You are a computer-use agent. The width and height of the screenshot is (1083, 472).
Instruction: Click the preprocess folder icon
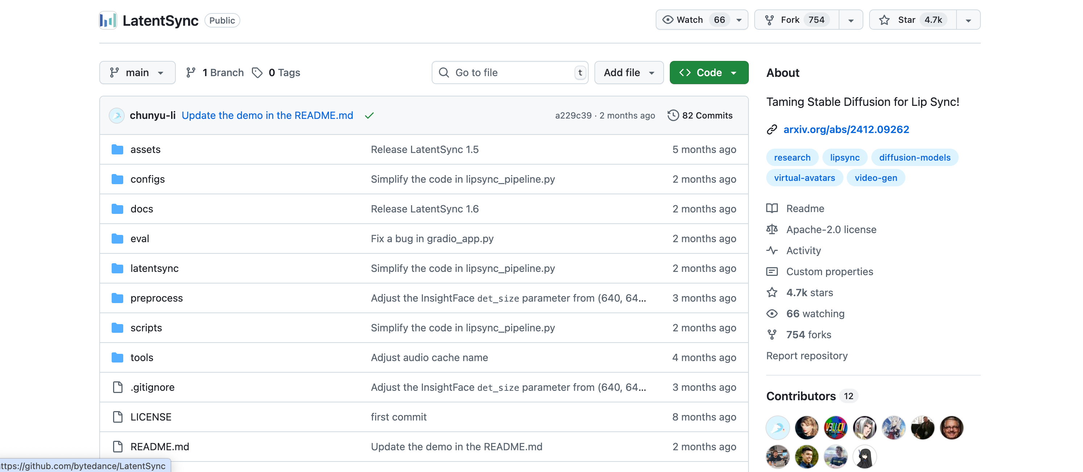[x=117, y=298]
